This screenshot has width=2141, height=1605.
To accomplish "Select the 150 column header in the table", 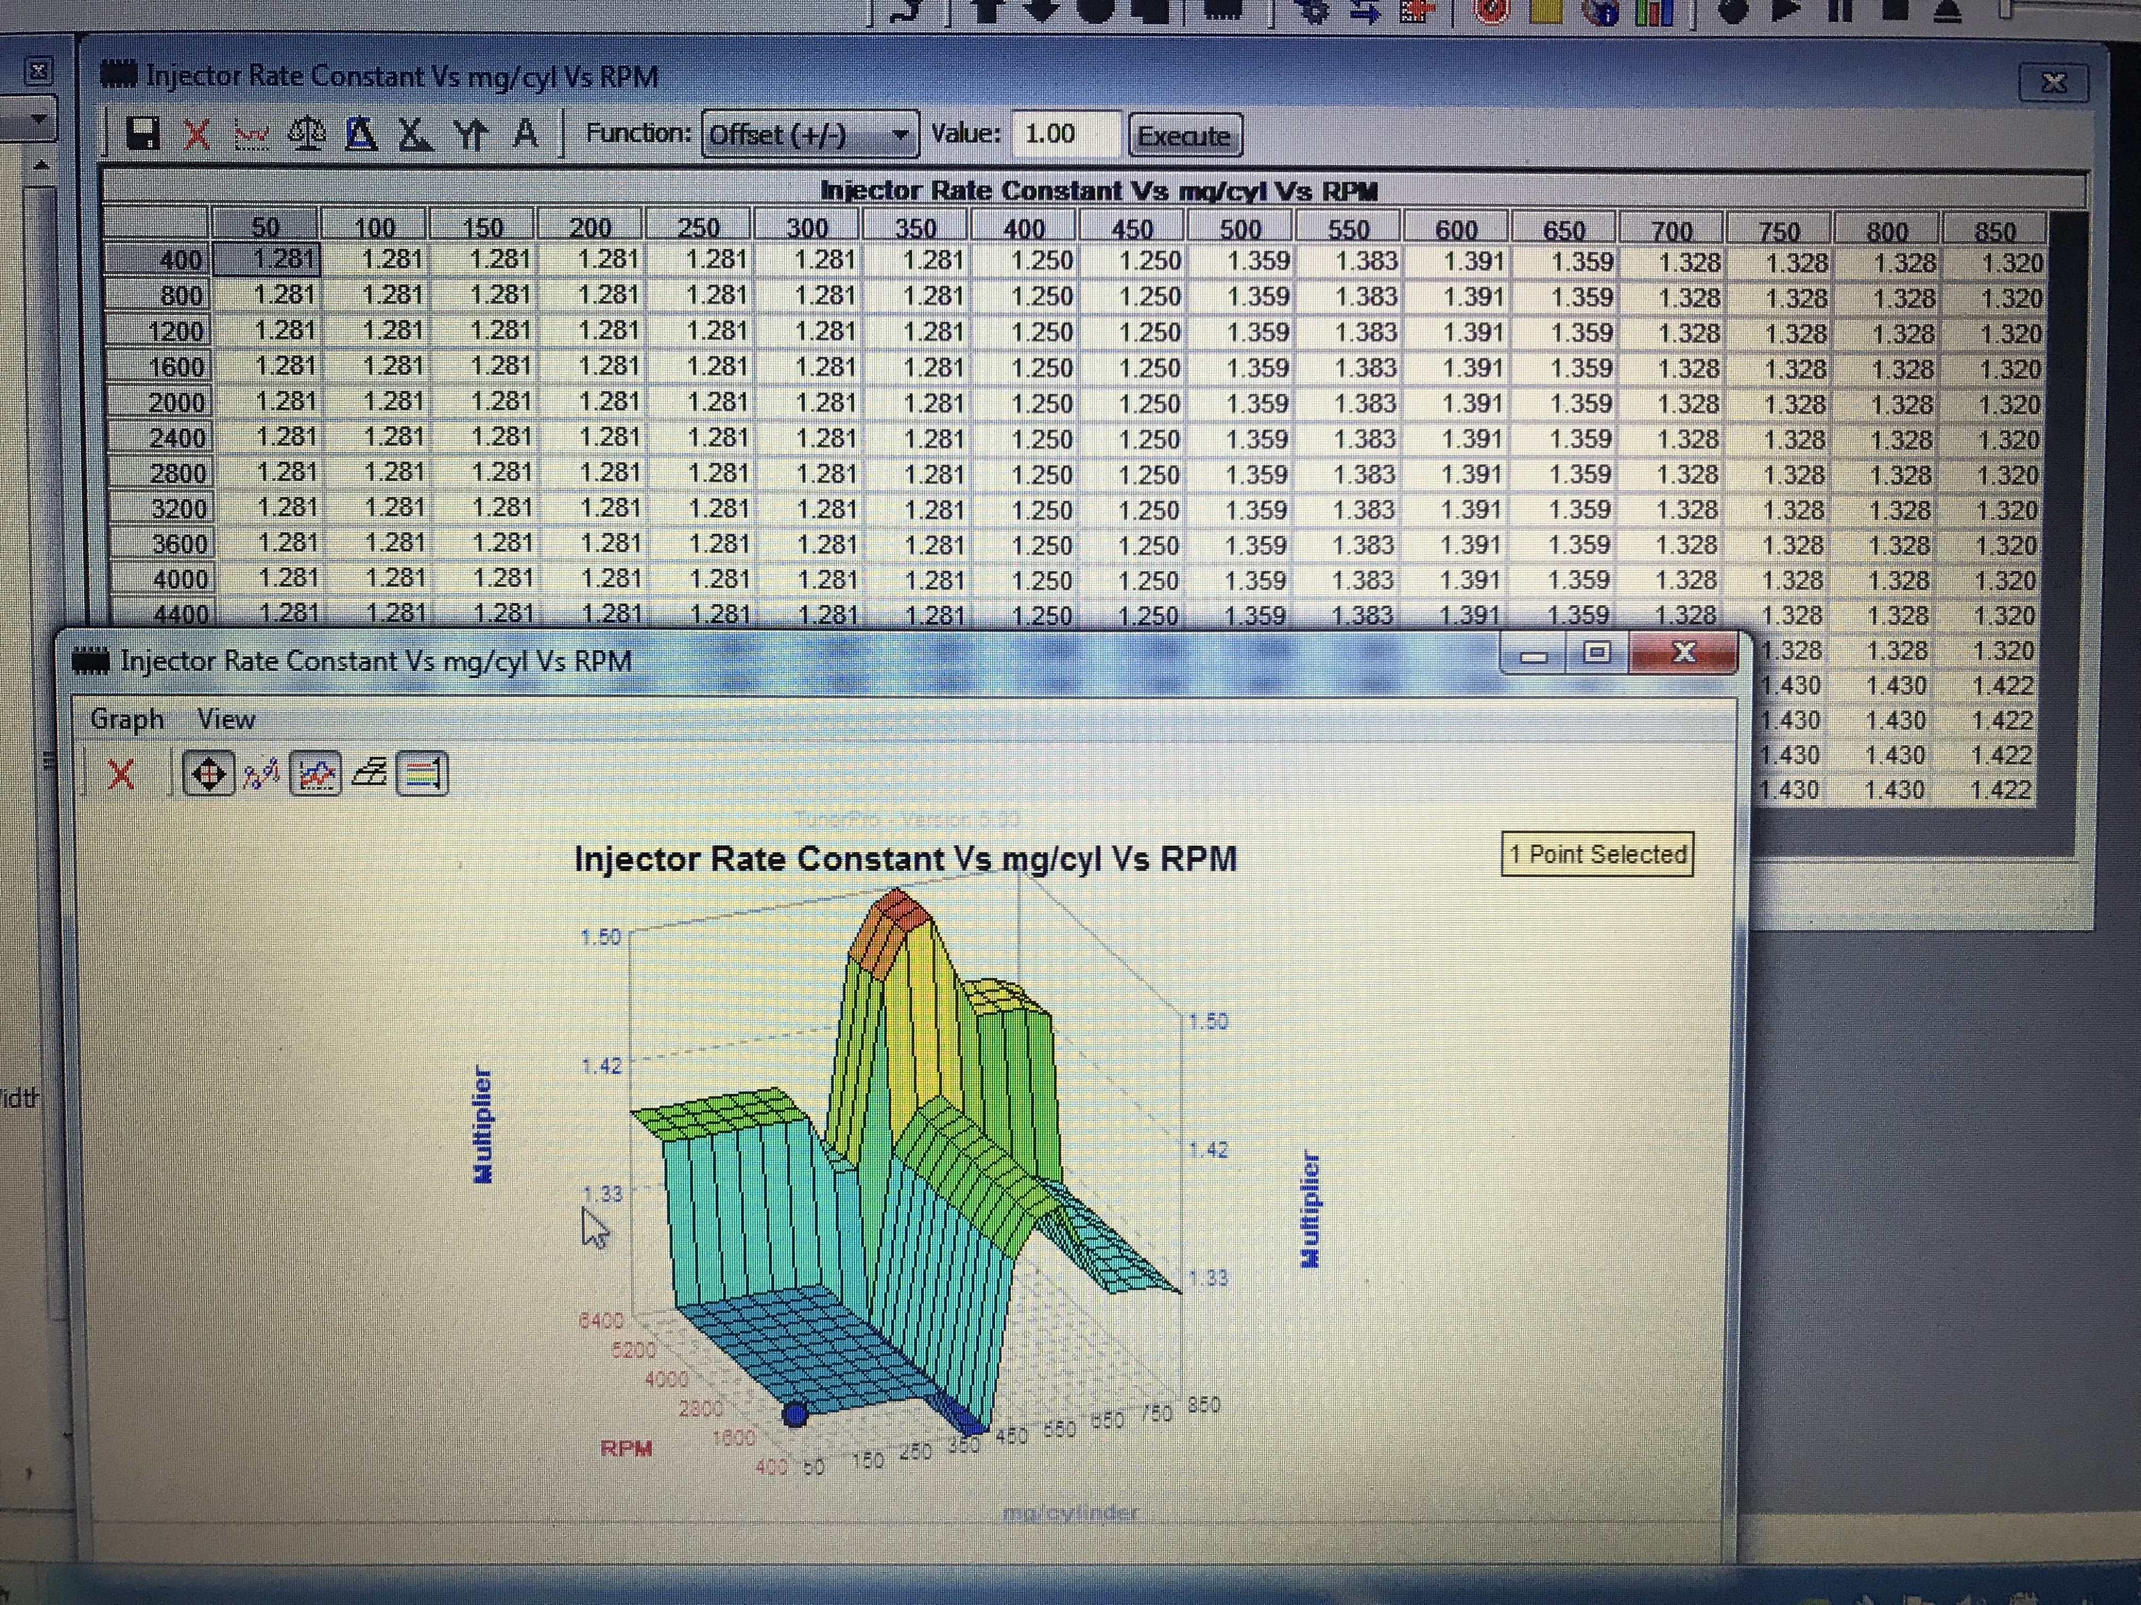I will pos(482,227).
